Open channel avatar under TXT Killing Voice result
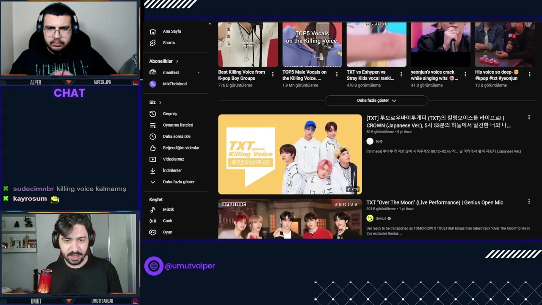Image resolution: width=542 pixels, height=305 pixels. [370, 141]
